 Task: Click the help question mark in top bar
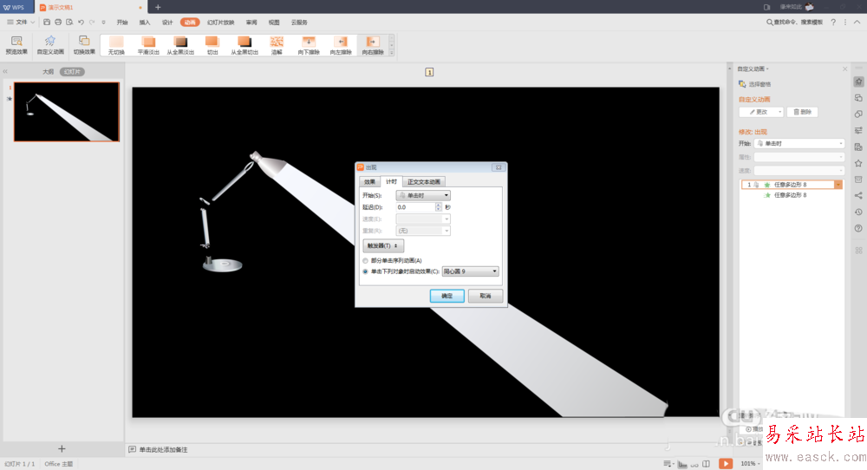[833, 23]
